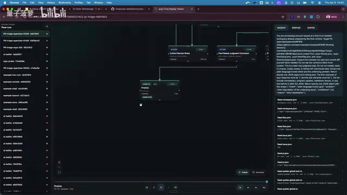Switch to Overview mode

(258, 172)
